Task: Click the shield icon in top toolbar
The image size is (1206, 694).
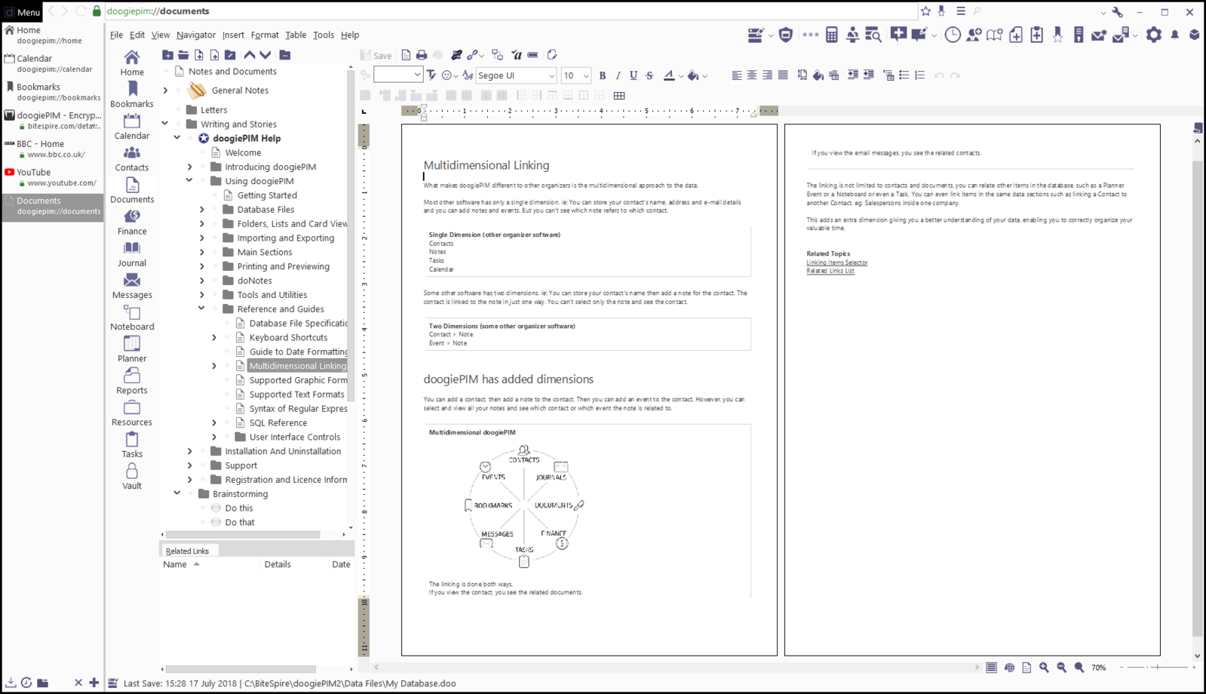Action: [x=786, y=35]
